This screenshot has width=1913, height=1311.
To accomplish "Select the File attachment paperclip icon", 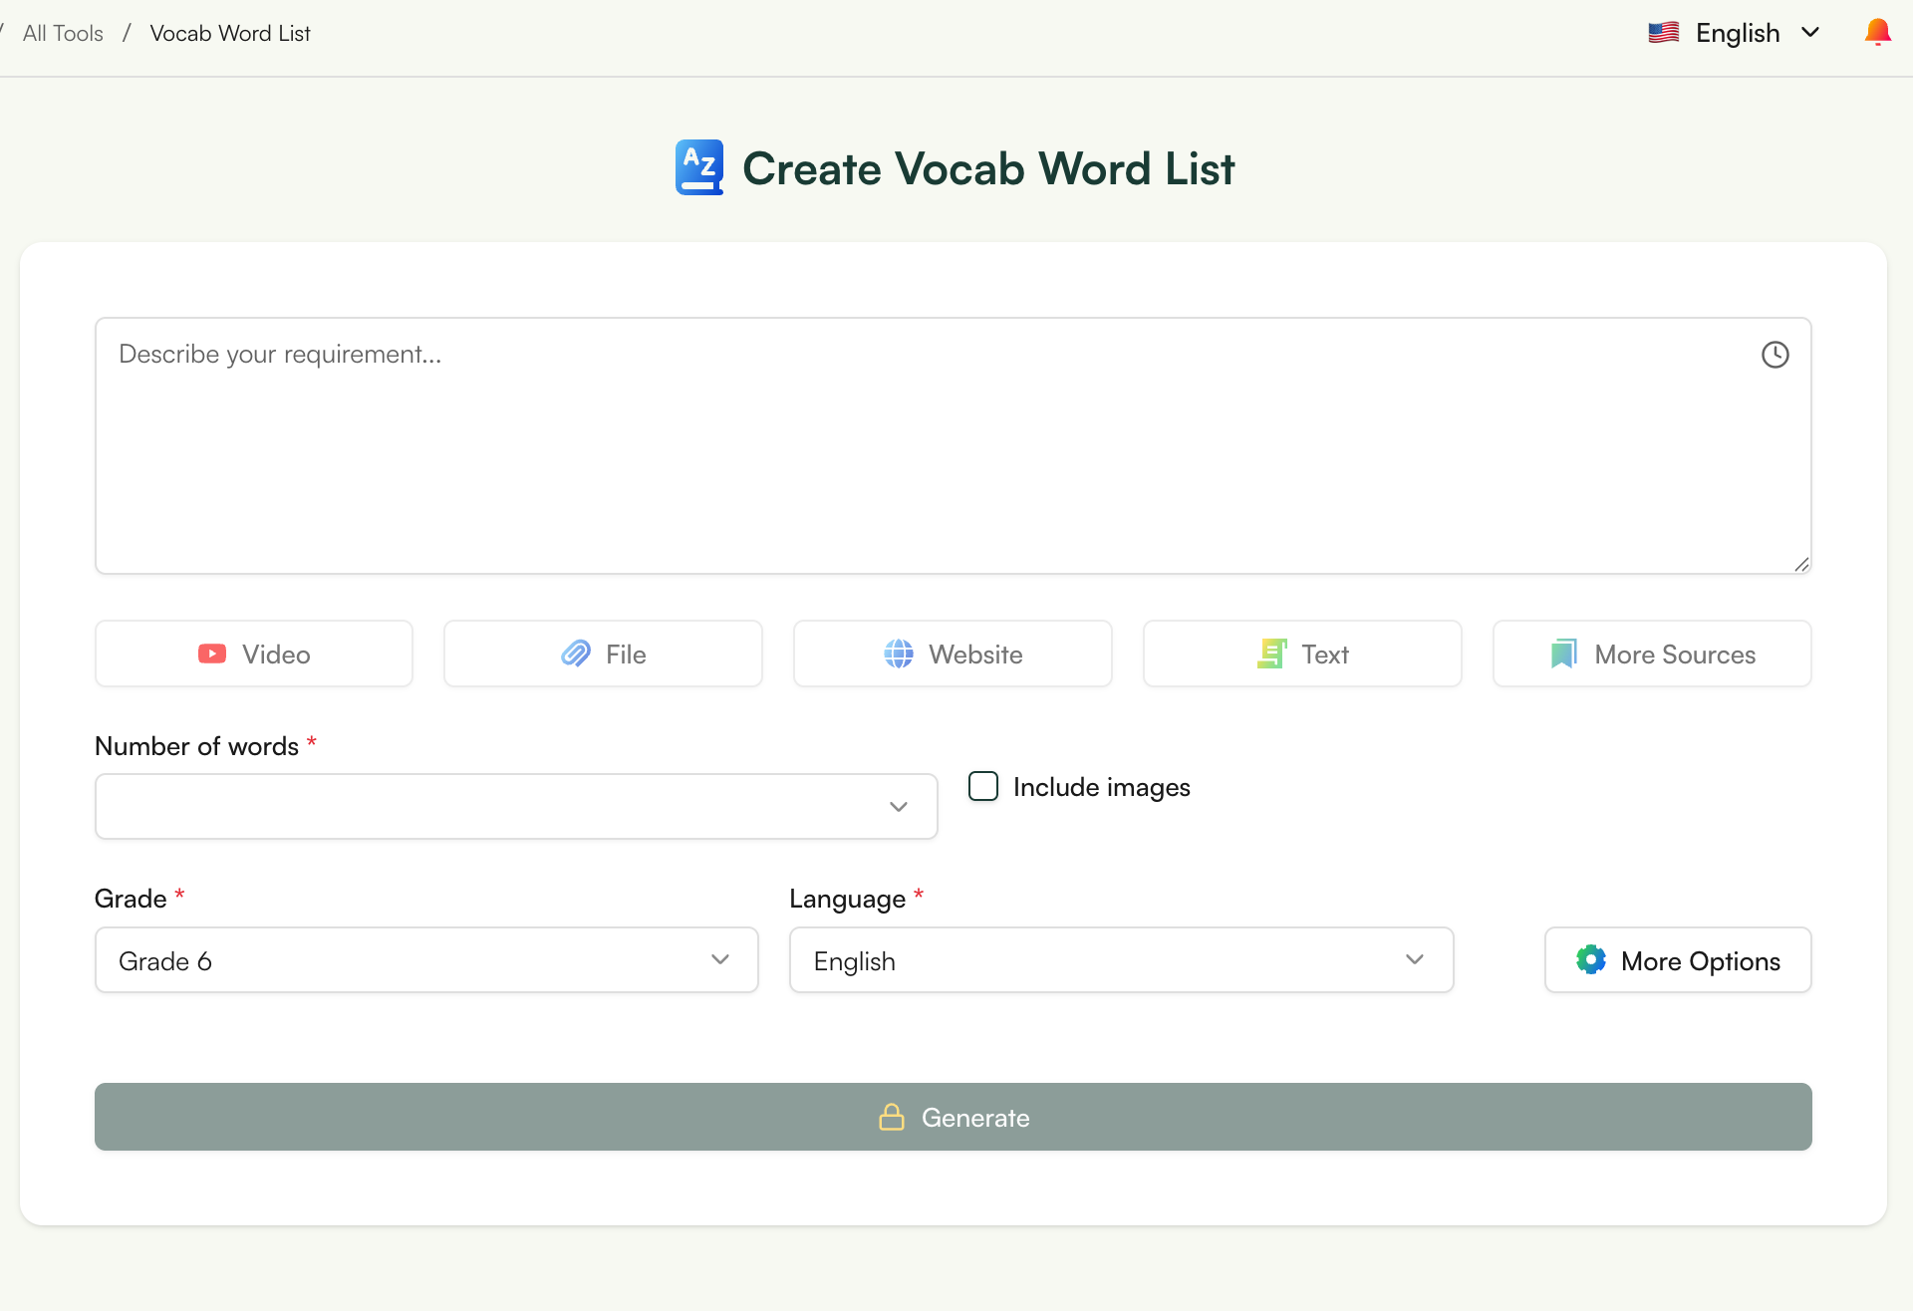I will tap(576, 654).
